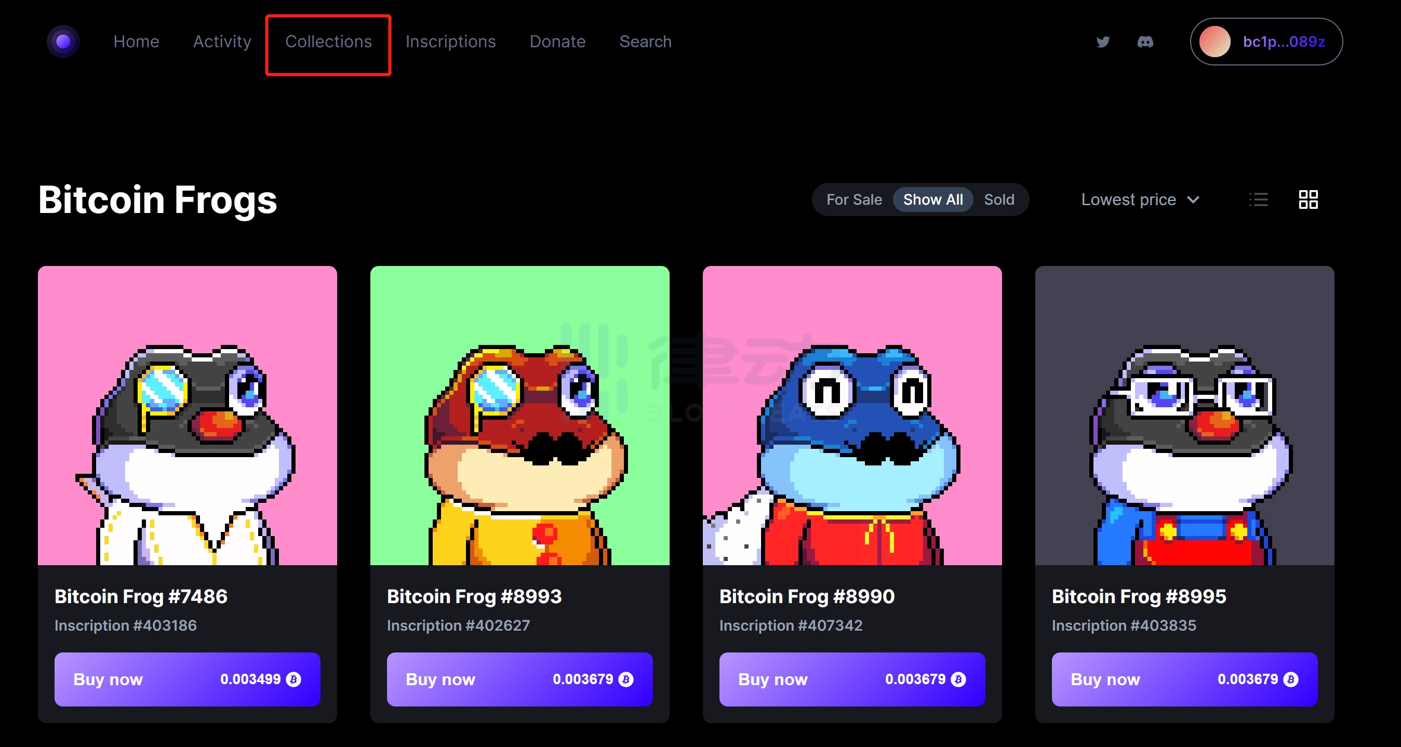Navigate to Home menu item
Image resolution: width=1401 pixels, height=747 pixels.
137,42
